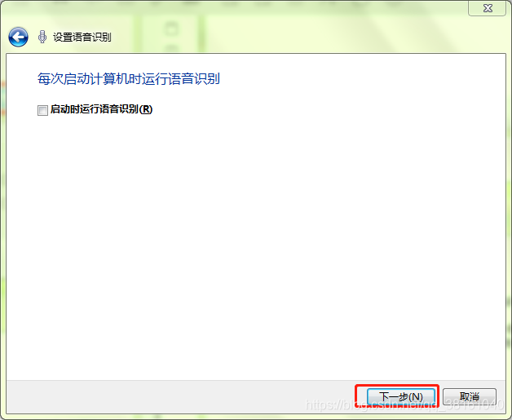Viewport: 512px width, 420px height.
Task: Click the underlined (R) in checkbox label
Action: click(146, 109)
